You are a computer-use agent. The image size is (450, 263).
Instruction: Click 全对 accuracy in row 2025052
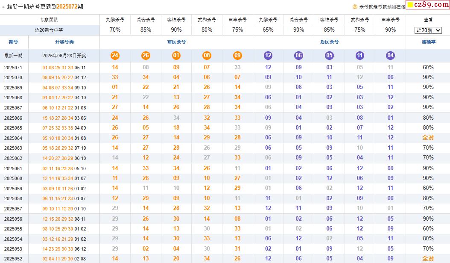[428, 258]
